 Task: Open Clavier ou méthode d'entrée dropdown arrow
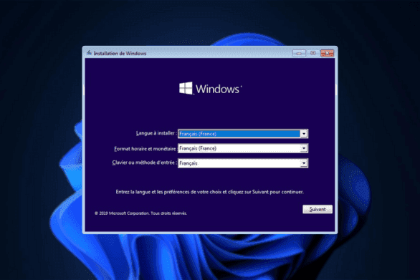[x=304, y=163]
